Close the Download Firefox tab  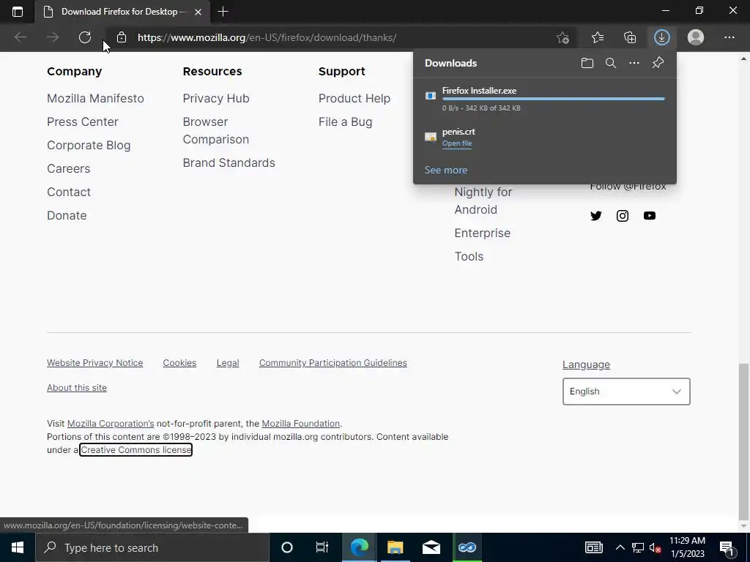pos(198,12)
